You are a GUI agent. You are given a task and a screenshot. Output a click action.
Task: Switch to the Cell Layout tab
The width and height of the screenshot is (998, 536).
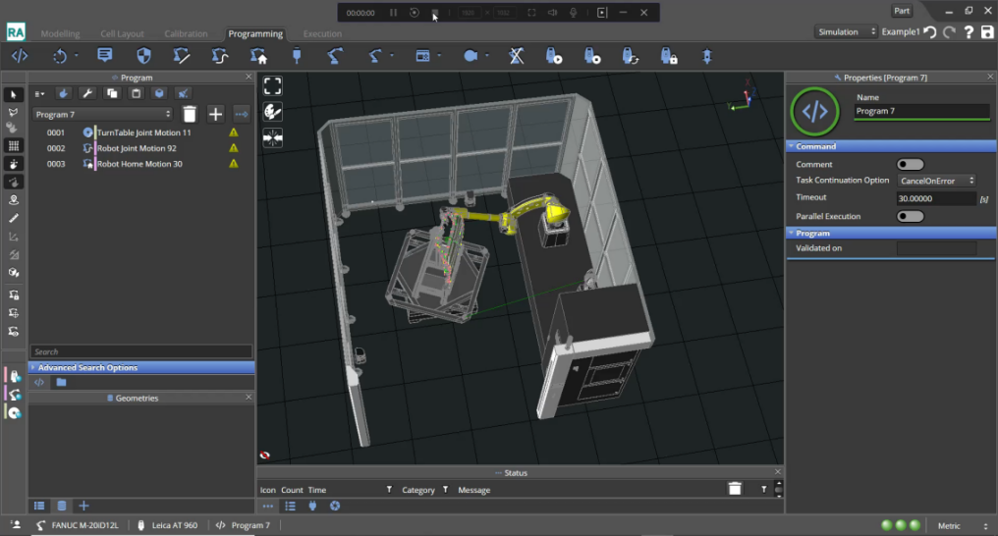tap(123, 34)
